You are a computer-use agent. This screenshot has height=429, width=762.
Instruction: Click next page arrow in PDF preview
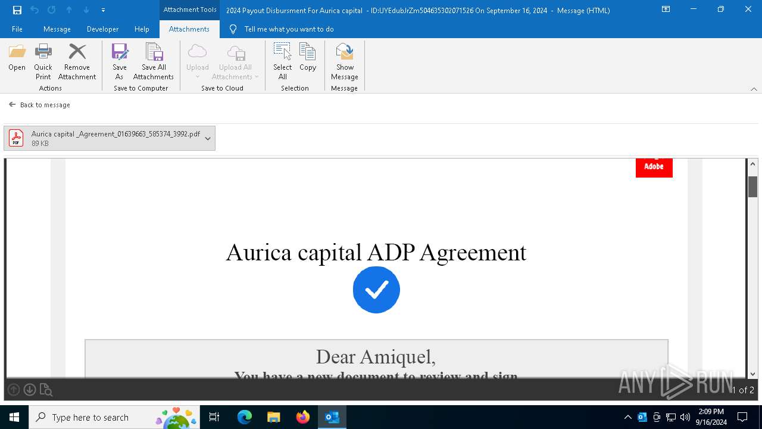(29, 390)
